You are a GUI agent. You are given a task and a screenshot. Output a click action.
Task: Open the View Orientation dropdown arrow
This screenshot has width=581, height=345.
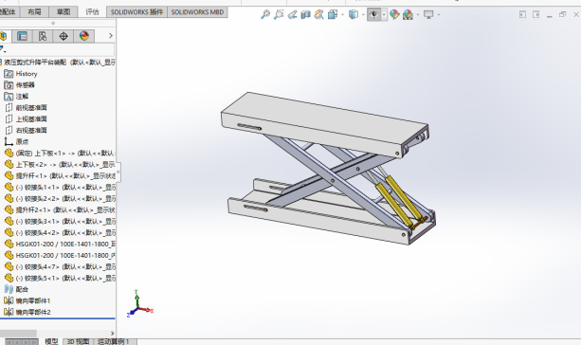(342, 15)
